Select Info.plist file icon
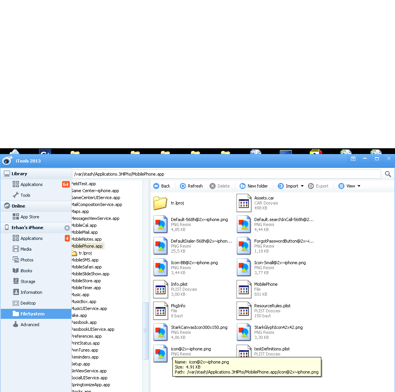The image size is (395, 392). coord(160,289)
